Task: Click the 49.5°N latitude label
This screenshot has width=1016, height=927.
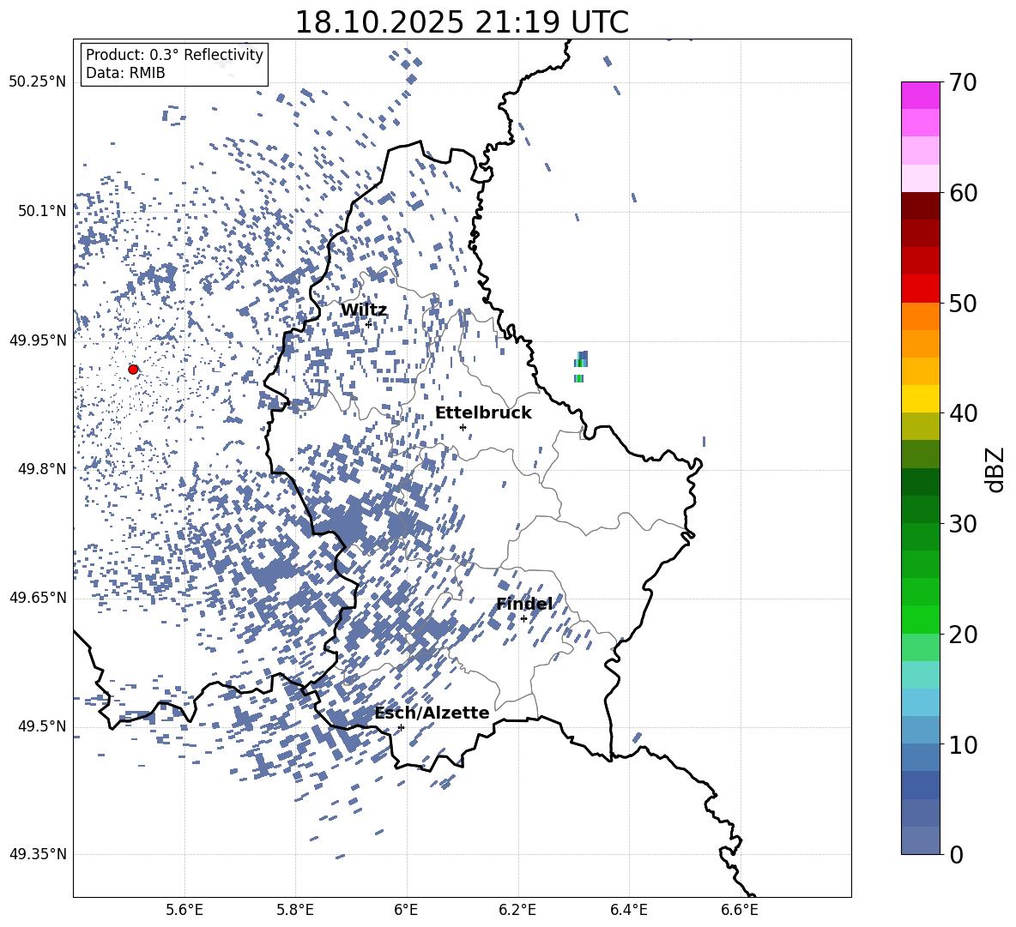Action: 42,726
